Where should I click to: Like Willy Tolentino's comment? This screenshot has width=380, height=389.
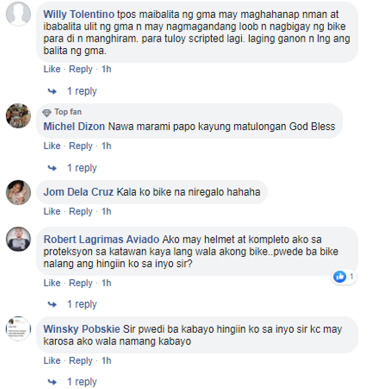52,69
